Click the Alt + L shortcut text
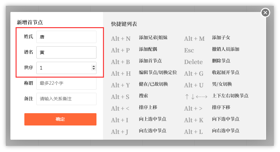Image resolution: width=280 pixels, height=152 pixels. click(x=193, y=132)
